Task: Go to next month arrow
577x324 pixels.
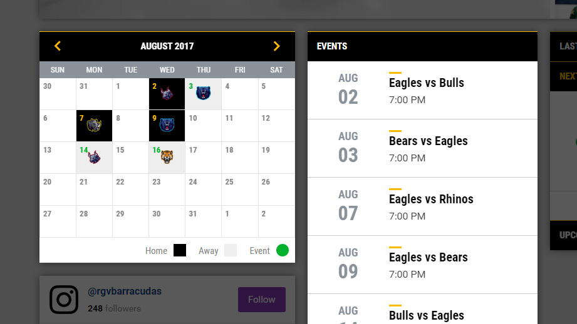Action: pyautogui.click(x=276, y=46)
